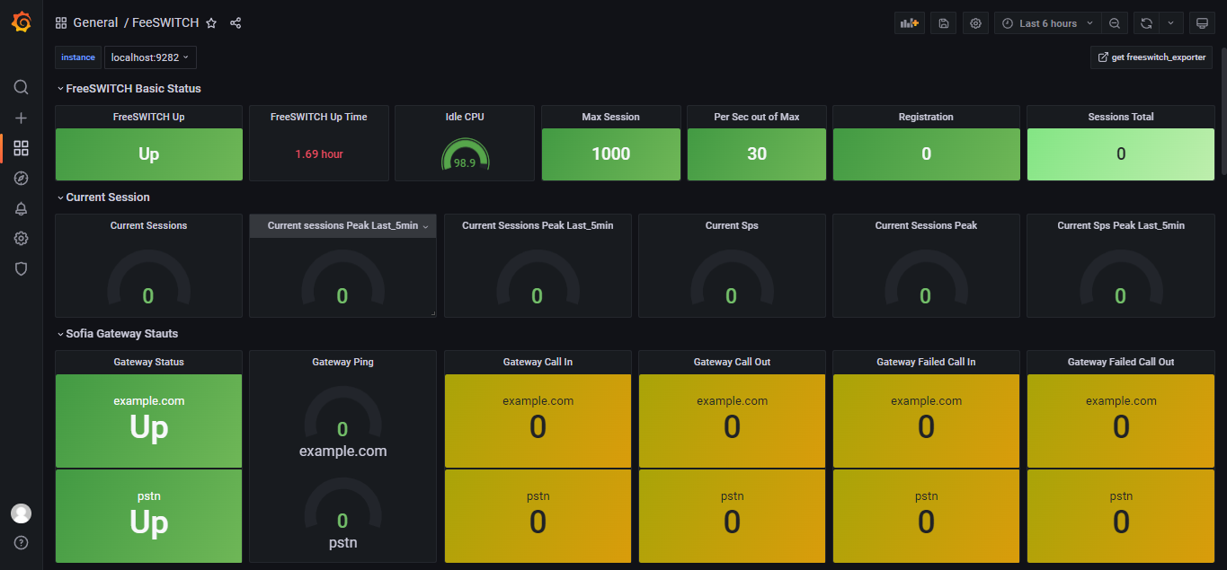
Task: Click the dashboard grid icon before General
Action: pyautogui.click(x=61, y=23)
